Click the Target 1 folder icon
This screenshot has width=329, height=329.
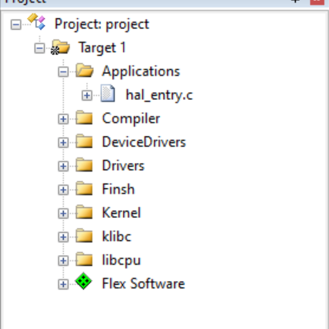(x=61, y=47)
